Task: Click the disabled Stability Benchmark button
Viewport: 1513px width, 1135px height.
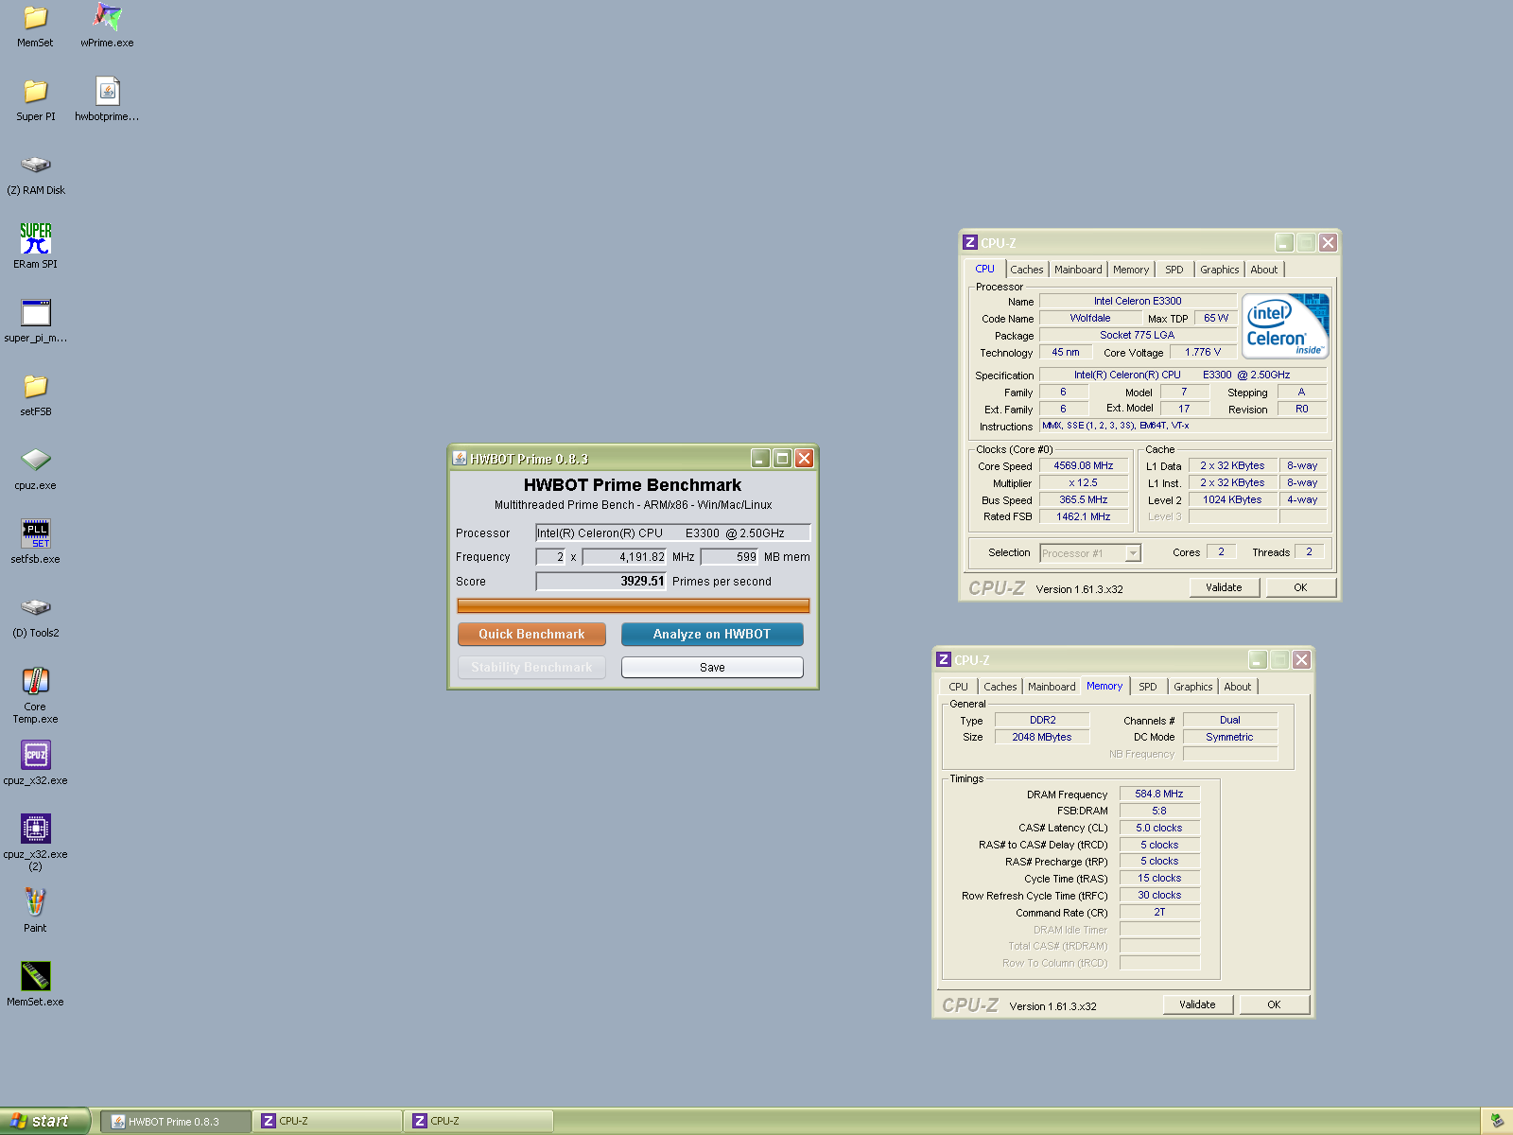Action: click(531, 667)
